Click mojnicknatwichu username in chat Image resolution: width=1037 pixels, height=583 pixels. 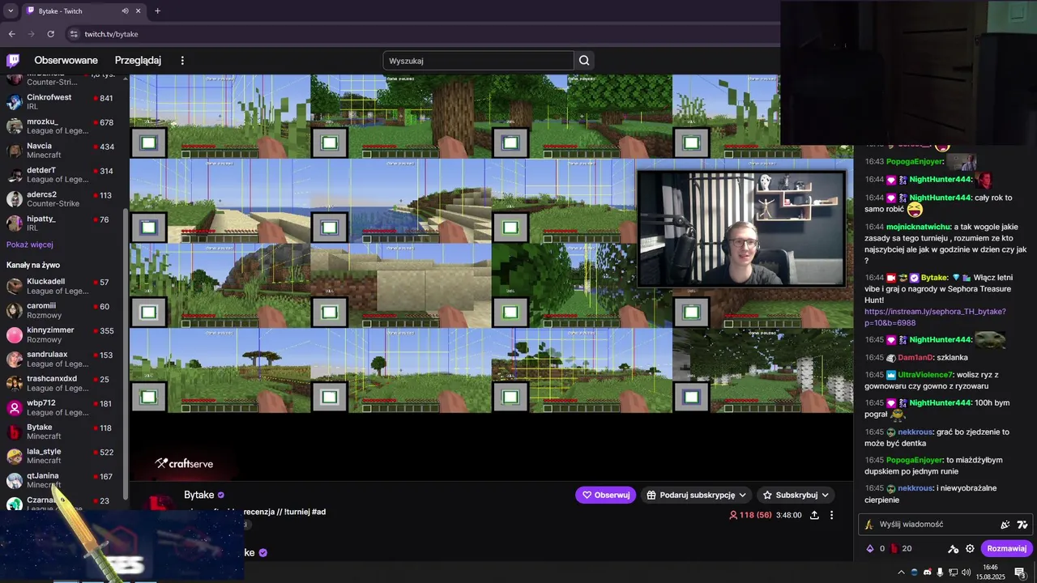point(918,227)
